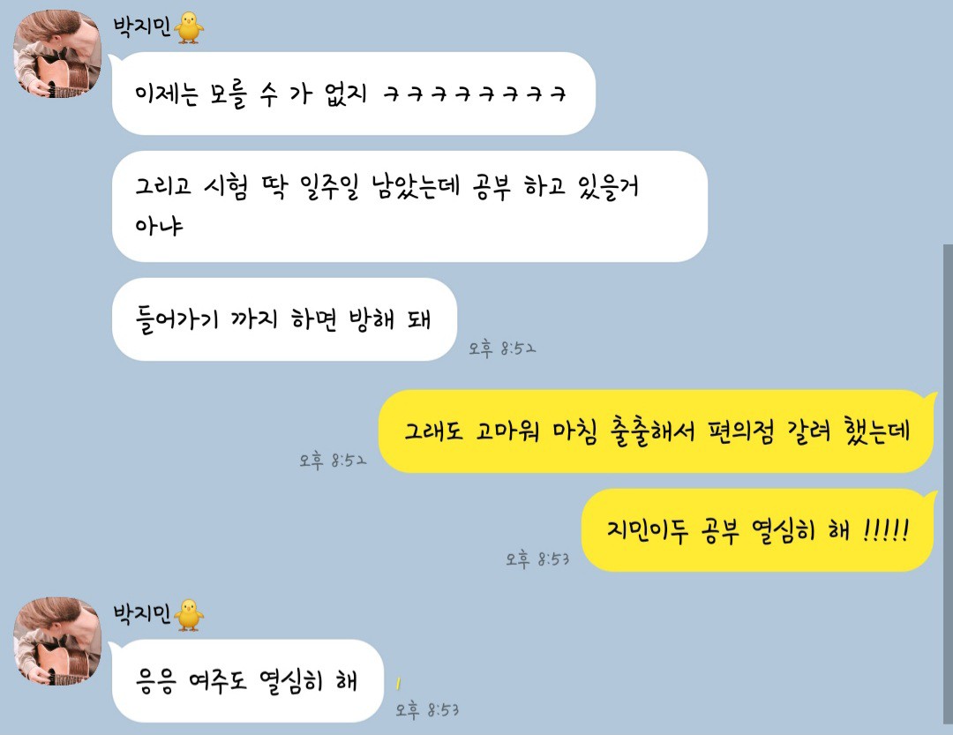The width and height of the screenshot is (953, 735).
Task: Click the yellow bubble '그래도 고마워 마침 출출해서'
Action: [657, 431]
